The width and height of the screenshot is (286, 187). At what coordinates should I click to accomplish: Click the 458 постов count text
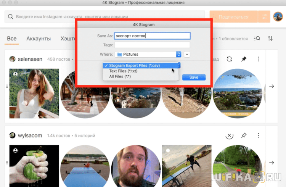tap(59, 60)
